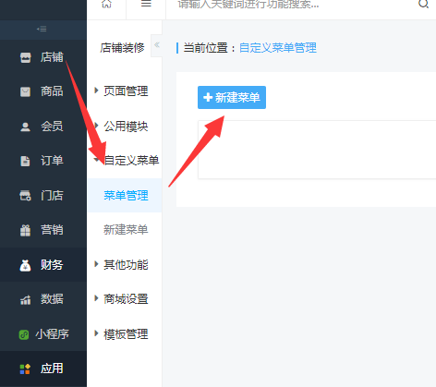
Task: Click the 自定义菜单管理 breadcrumb link
Action: (x=278, y=48)
